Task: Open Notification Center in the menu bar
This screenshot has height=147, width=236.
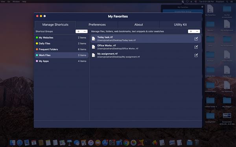Action: [x=232, y=2]
